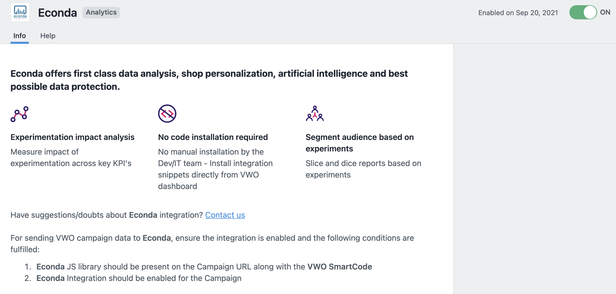Click the Econda logo icon
The image size is (616, 294).
20,12
